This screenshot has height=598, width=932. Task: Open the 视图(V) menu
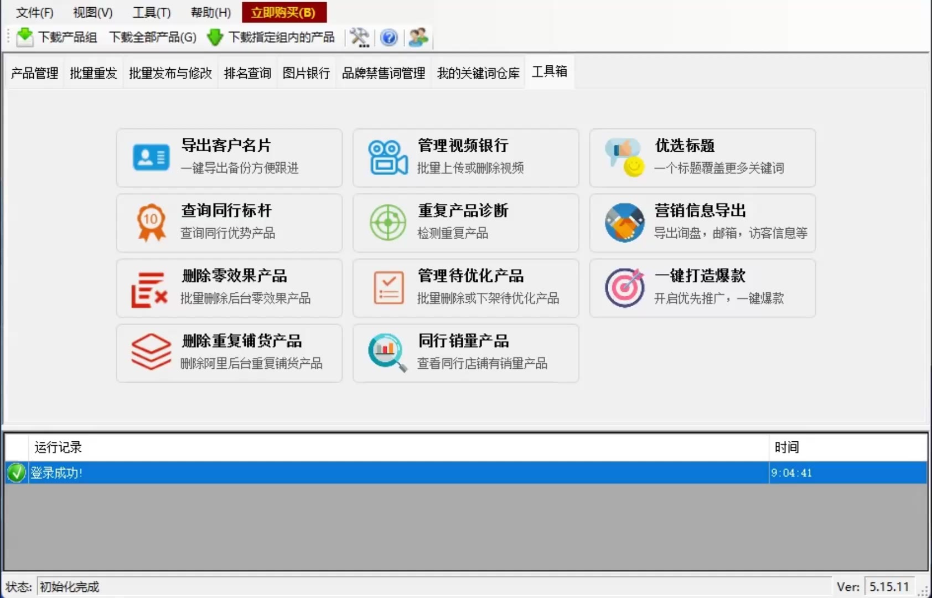(x=92, y=12)
